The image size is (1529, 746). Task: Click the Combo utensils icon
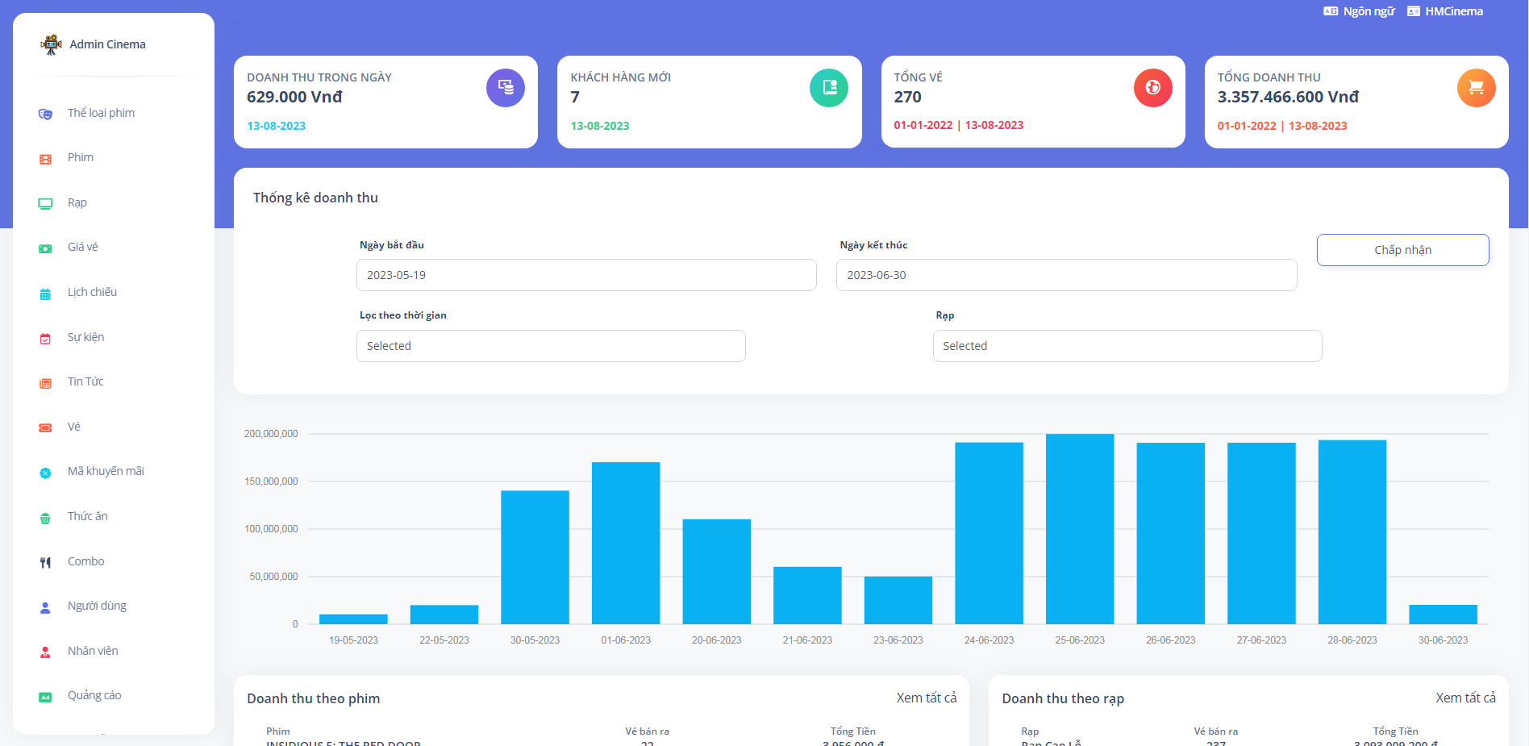pos(45,562)
